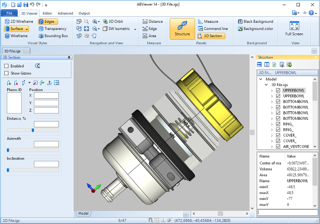Screen dimensions: 320x224
Task: Select the Model layout tab
Action: point(83,213)
